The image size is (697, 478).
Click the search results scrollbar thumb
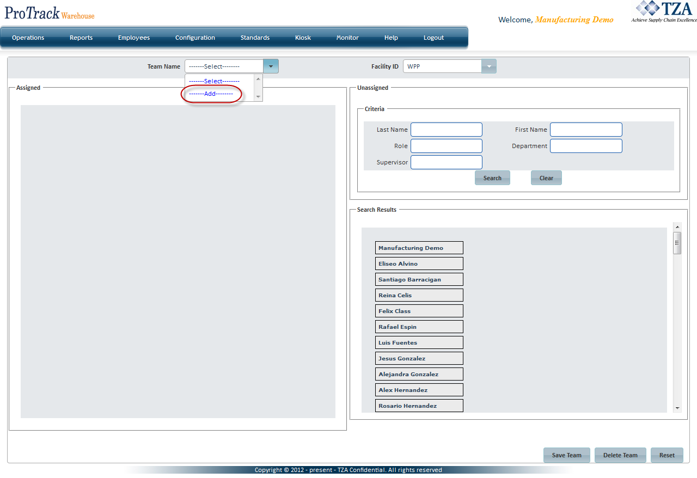(x=677, y=243)
